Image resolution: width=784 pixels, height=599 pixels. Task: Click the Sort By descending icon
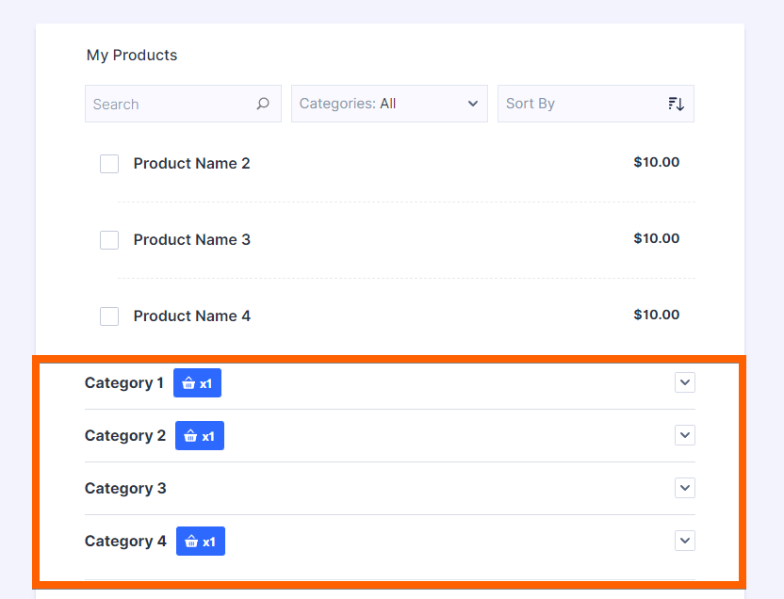676,104
